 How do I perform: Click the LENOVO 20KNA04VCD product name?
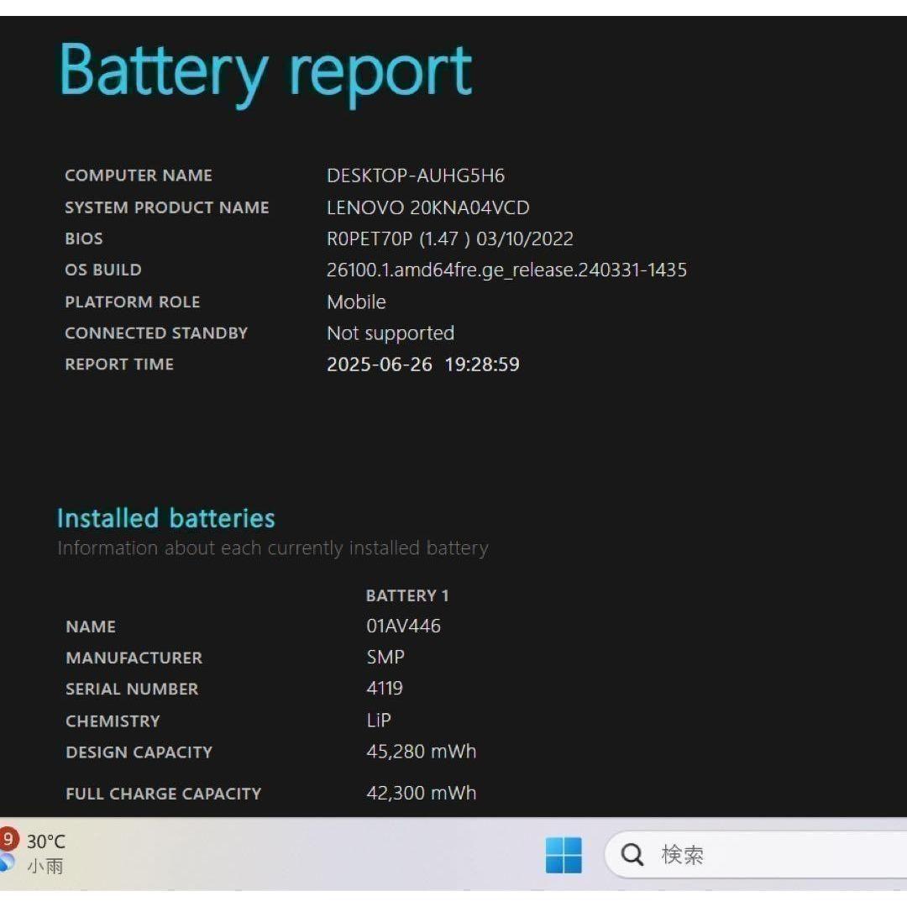427,207
